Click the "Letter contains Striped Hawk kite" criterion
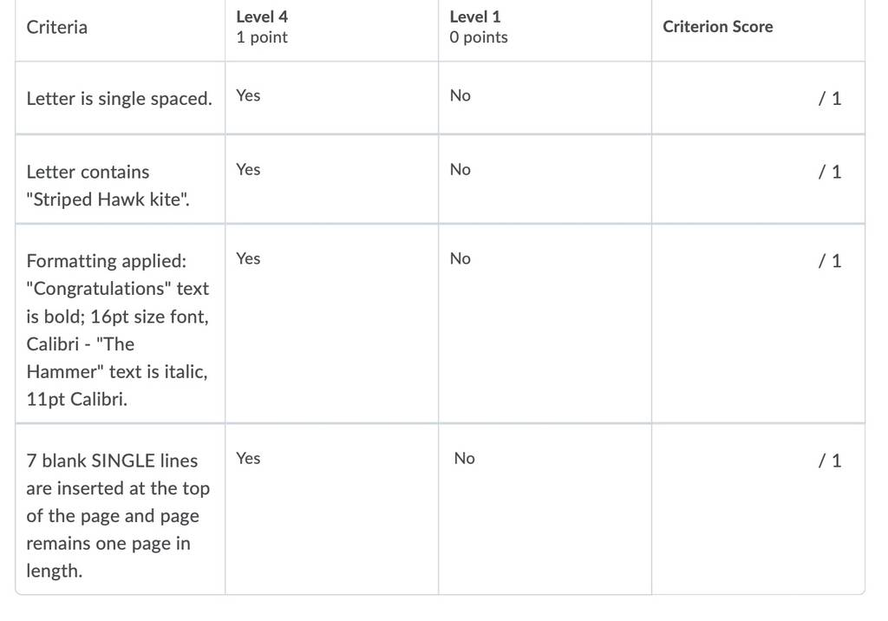The height and width of the screenshot is (621, 888). point(108,186)
